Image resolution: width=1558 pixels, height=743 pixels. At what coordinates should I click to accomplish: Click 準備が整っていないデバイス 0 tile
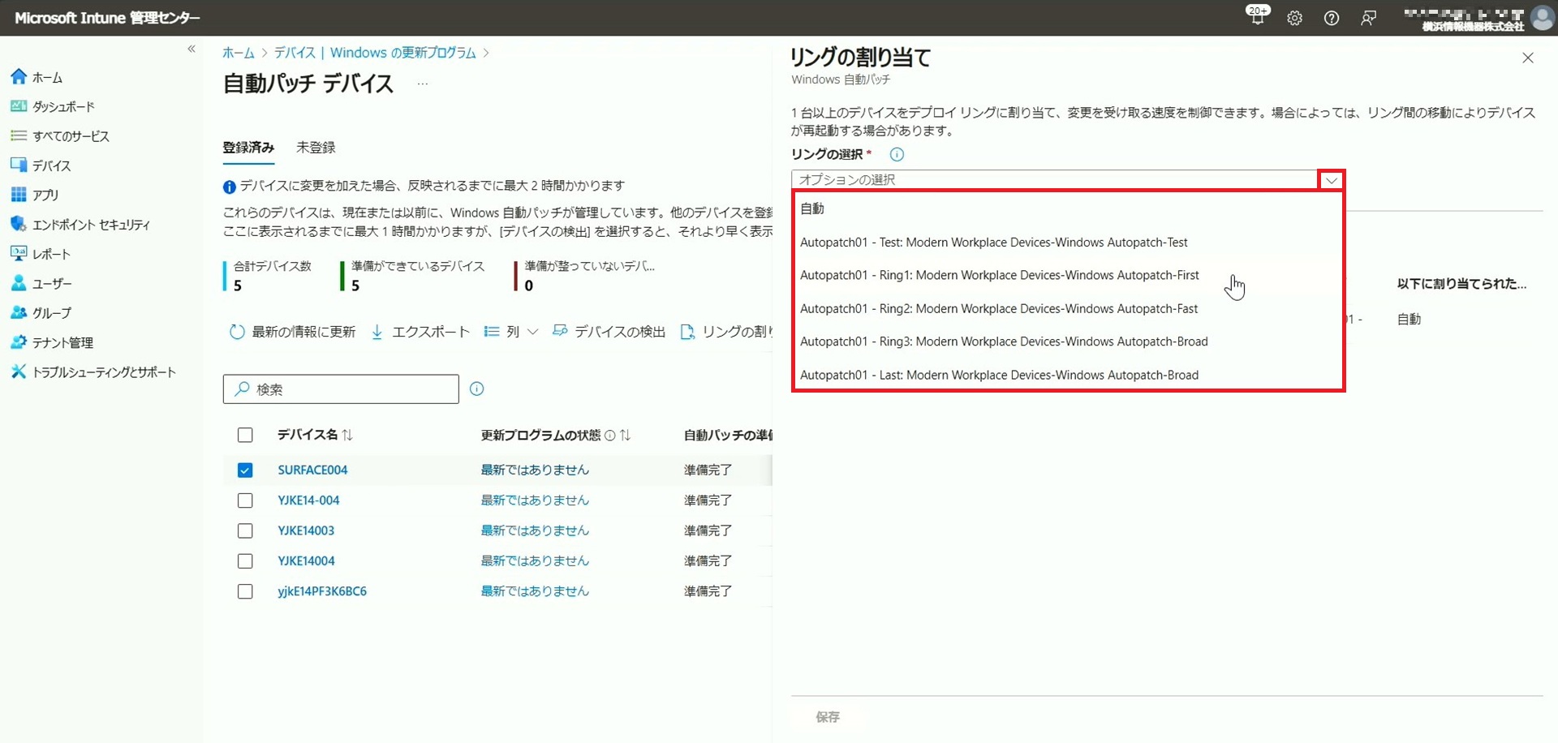coord(584,276)
